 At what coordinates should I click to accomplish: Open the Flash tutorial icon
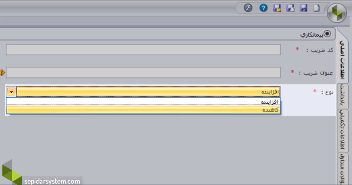coord(248,8)
